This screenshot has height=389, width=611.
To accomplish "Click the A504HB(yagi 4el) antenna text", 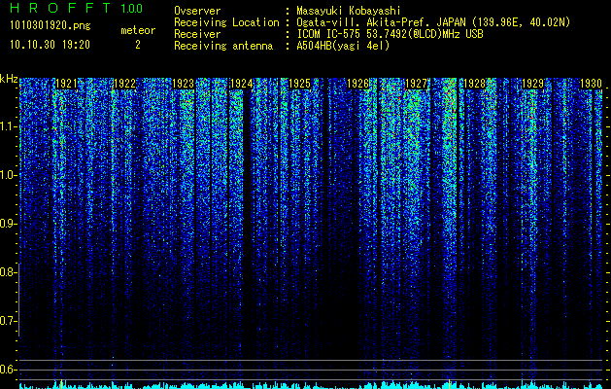I will pyautogui.click(x=343, y=46).
